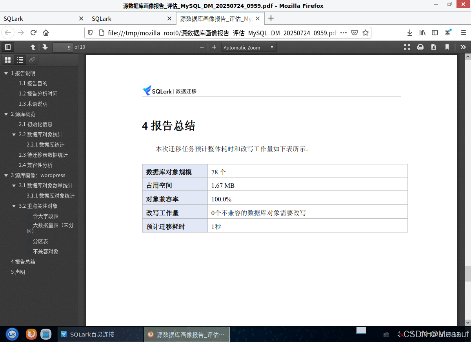Switch to SQLark百灵连接 taskbar window

pyautogui.click(x=100, y=335)
